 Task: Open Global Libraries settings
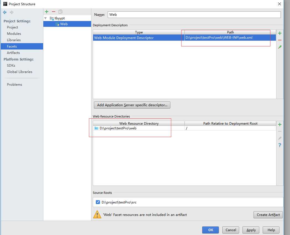coord(19,72)
